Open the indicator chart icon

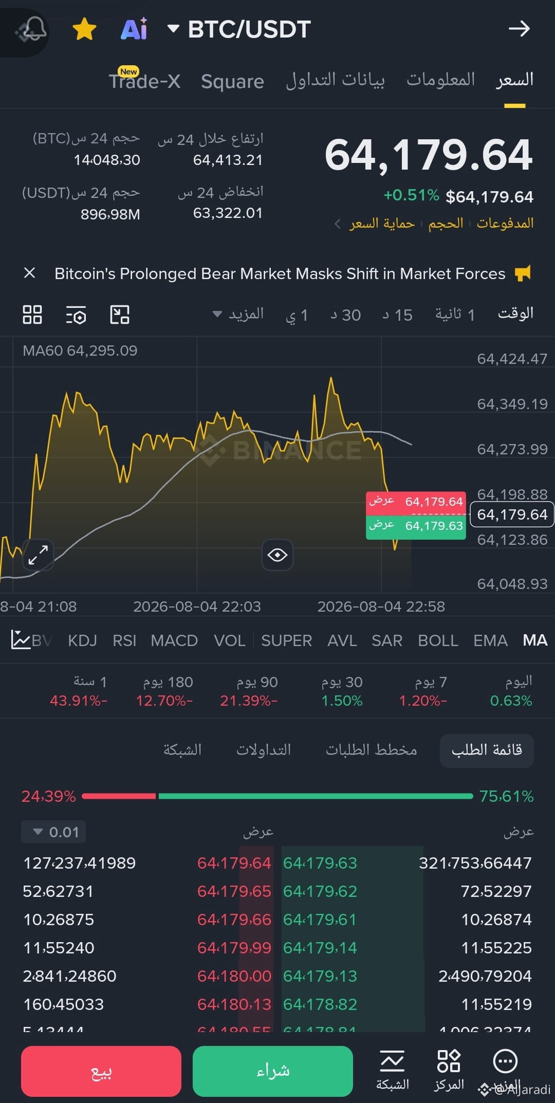pyautogui.click(x=21, y=640)
